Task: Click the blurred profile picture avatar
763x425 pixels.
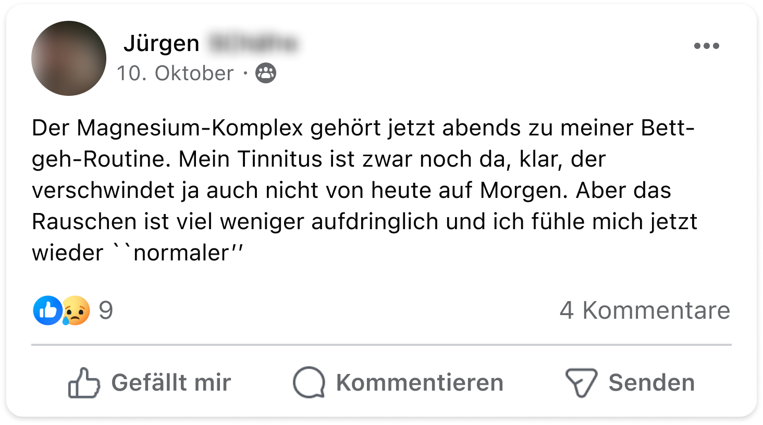Action: click(x=69, y=58)
